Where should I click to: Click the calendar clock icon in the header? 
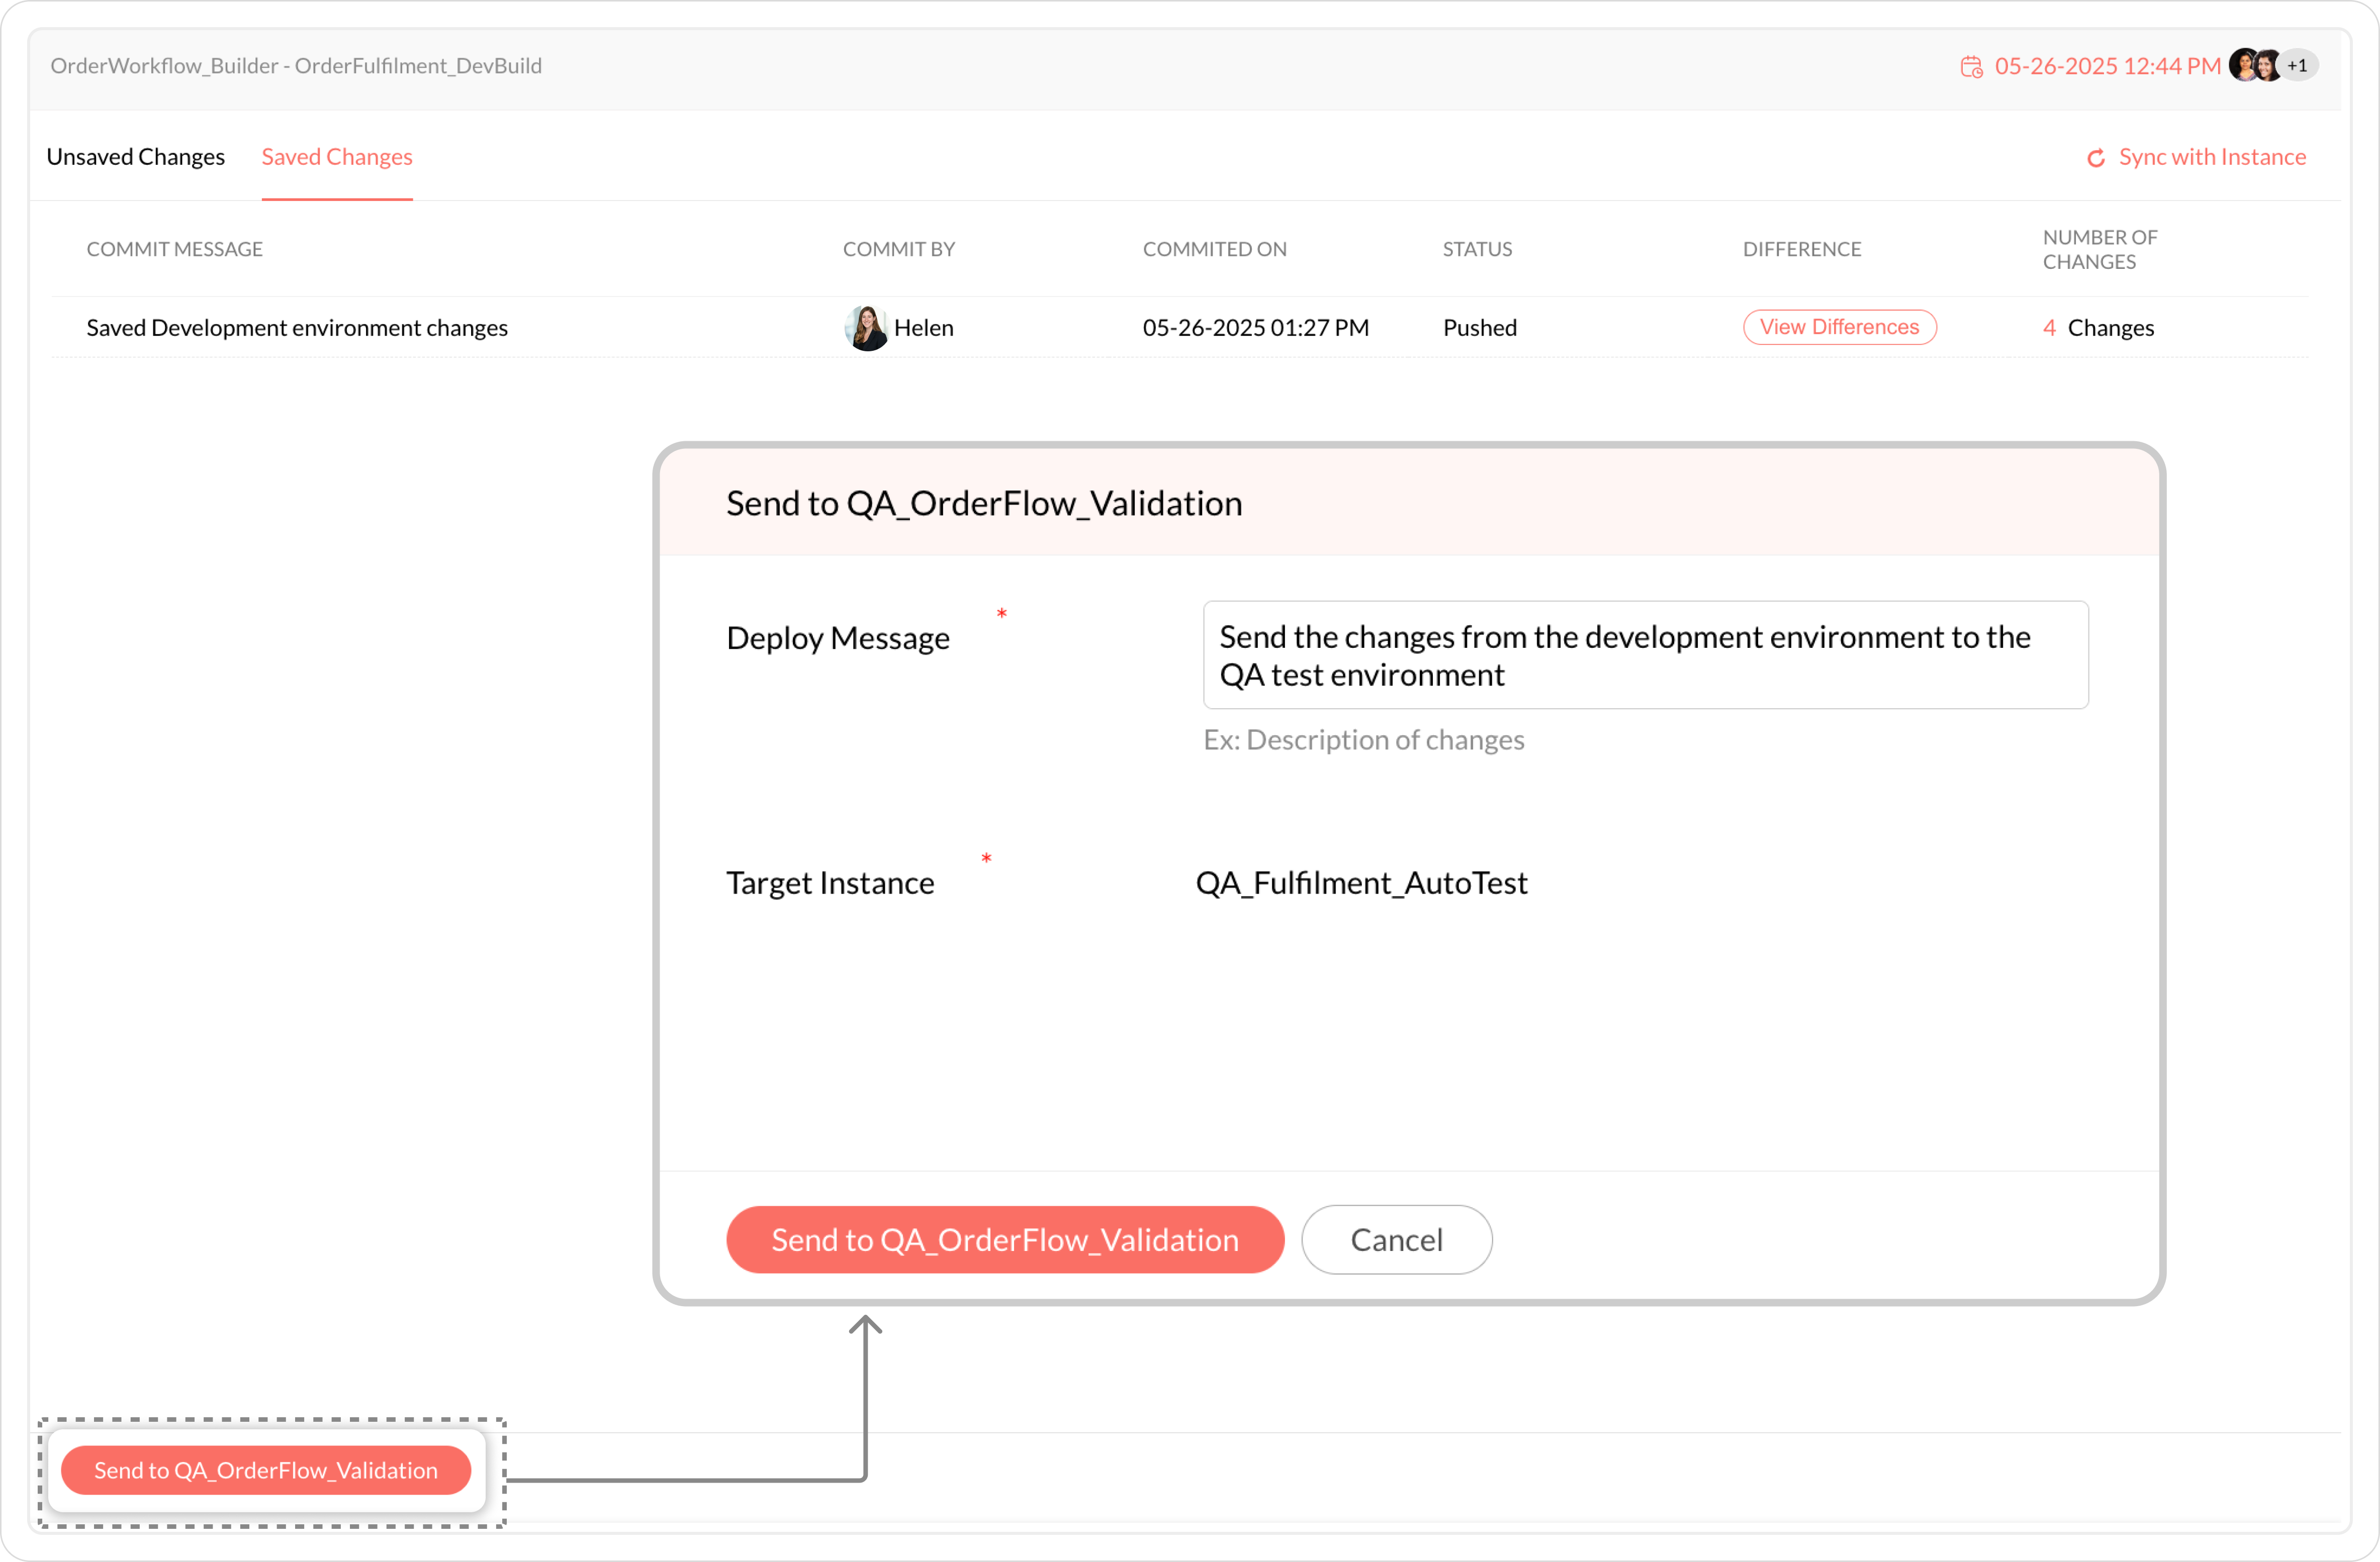tap(1971, 67)
